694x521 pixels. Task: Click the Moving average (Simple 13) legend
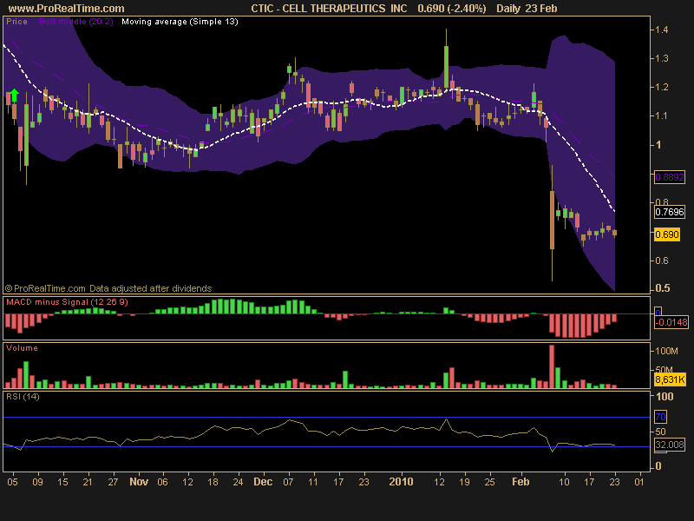click(180, 22)
